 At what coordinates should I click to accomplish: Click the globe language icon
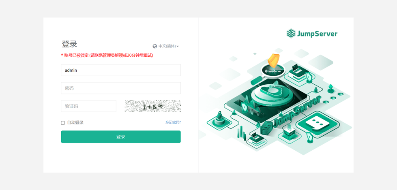click(155, 46)
